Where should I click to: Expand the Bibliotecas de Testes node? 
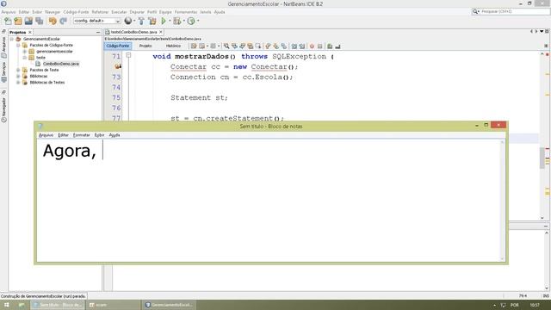click(18, 83)
